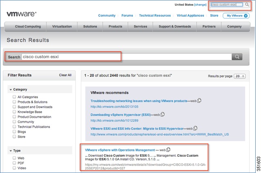The height and width of the screenshot is (173, 261).
Task: Open the My VMware menu
Action: pyautogui.click(x=236, y=16)
